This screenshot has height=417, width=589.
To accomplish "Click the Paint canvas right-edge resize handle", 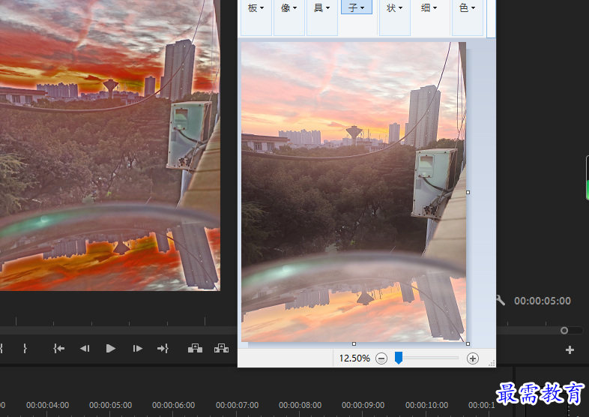I will coord(468,192).
